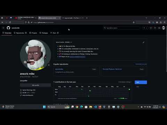Show hidden system tray icons
167x125 pixels.
click(x=138, y=107)
